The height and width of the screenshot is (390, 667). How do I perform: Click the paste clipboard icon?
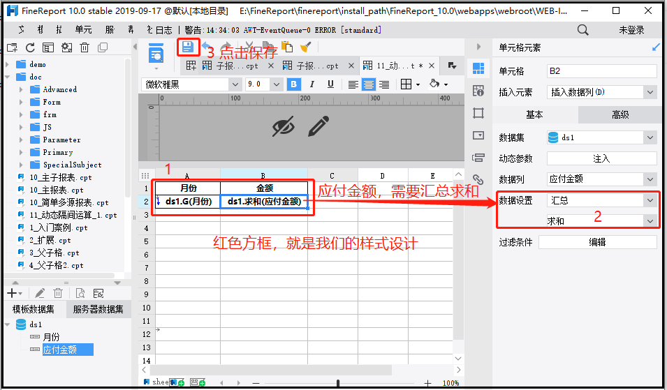coord(287,47)
